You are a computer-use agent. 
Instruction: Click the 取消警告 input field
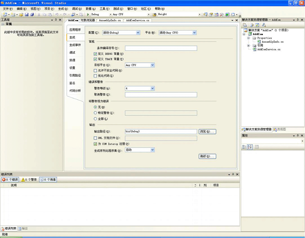tap(161, 95)
